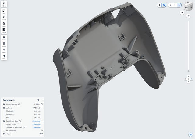Viewport: 195px width, 139px height.
Task: Click the '13.12 mL' Model(s) value
Action: click(37, 111)
